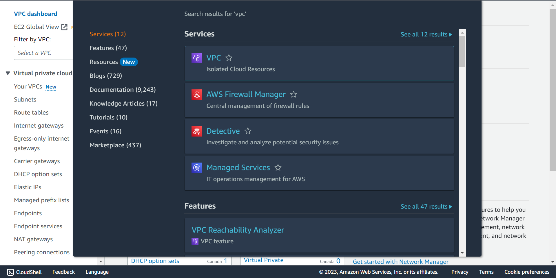556x278 pixels.
Task: Open the CloudShell terminal icon
Action: [x=10, y=272]
